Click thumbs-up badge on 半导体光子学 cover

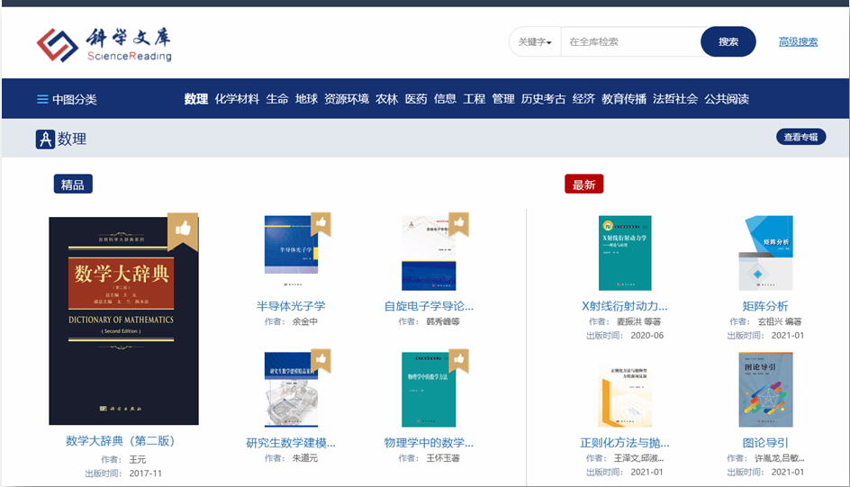tap(320, 222)
